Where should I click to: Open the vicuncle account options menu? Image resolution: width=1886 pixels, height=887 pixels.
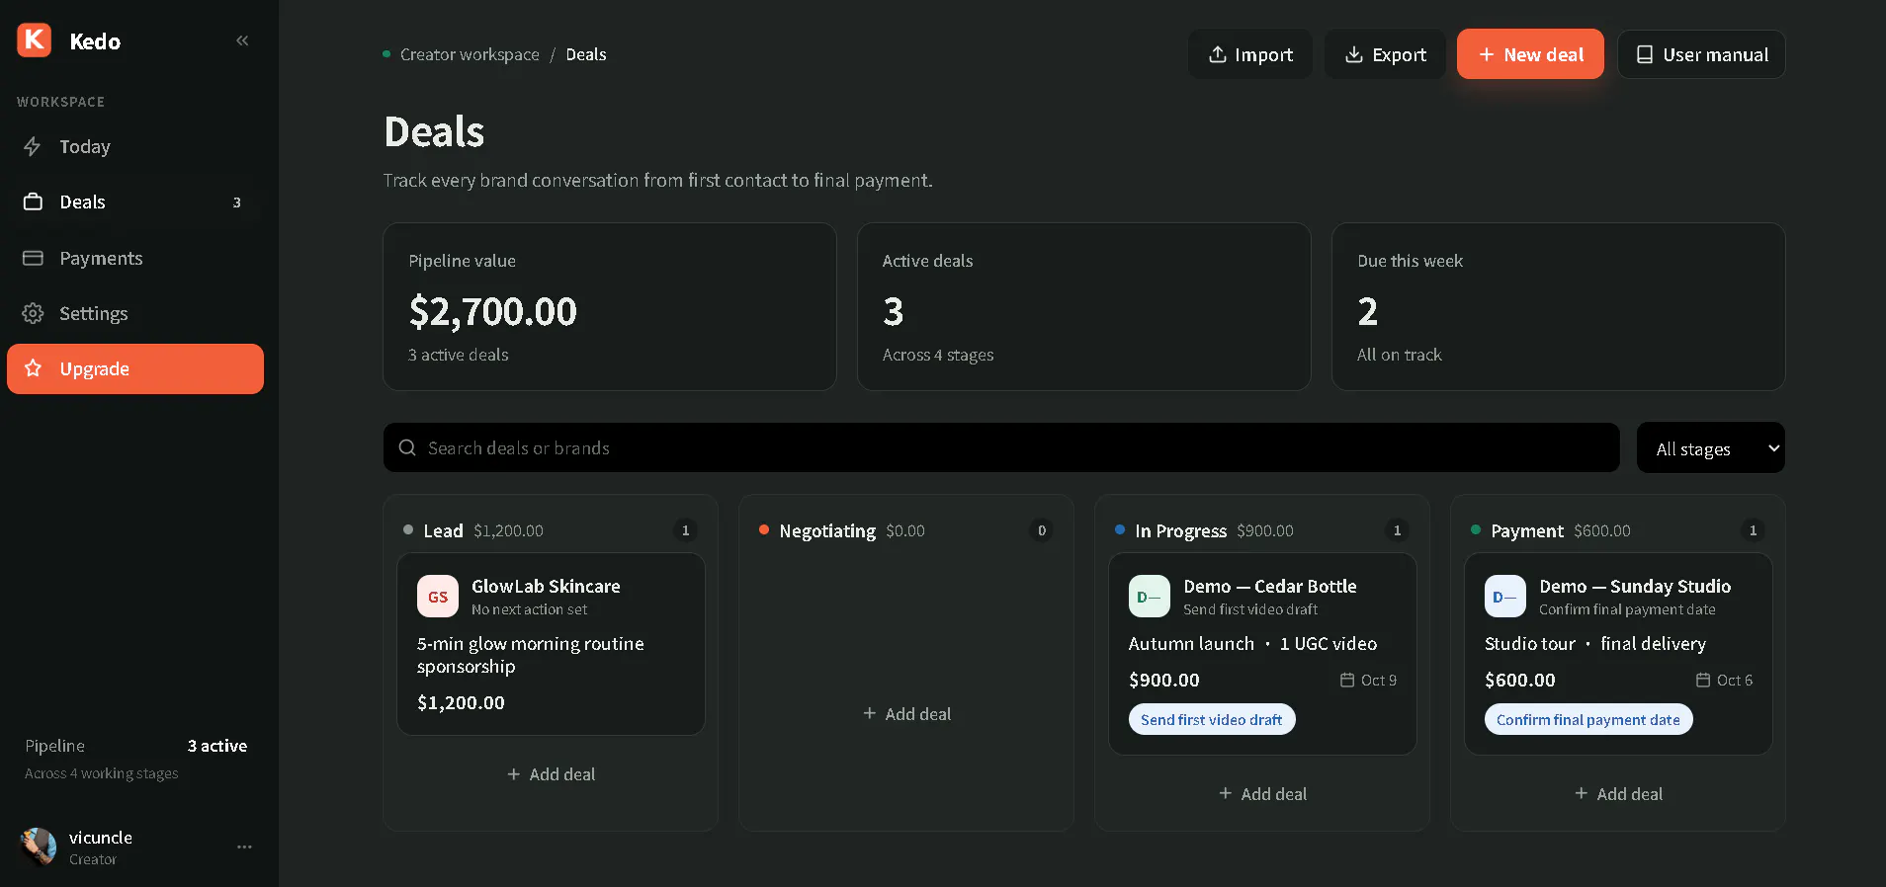click(244, 847)
